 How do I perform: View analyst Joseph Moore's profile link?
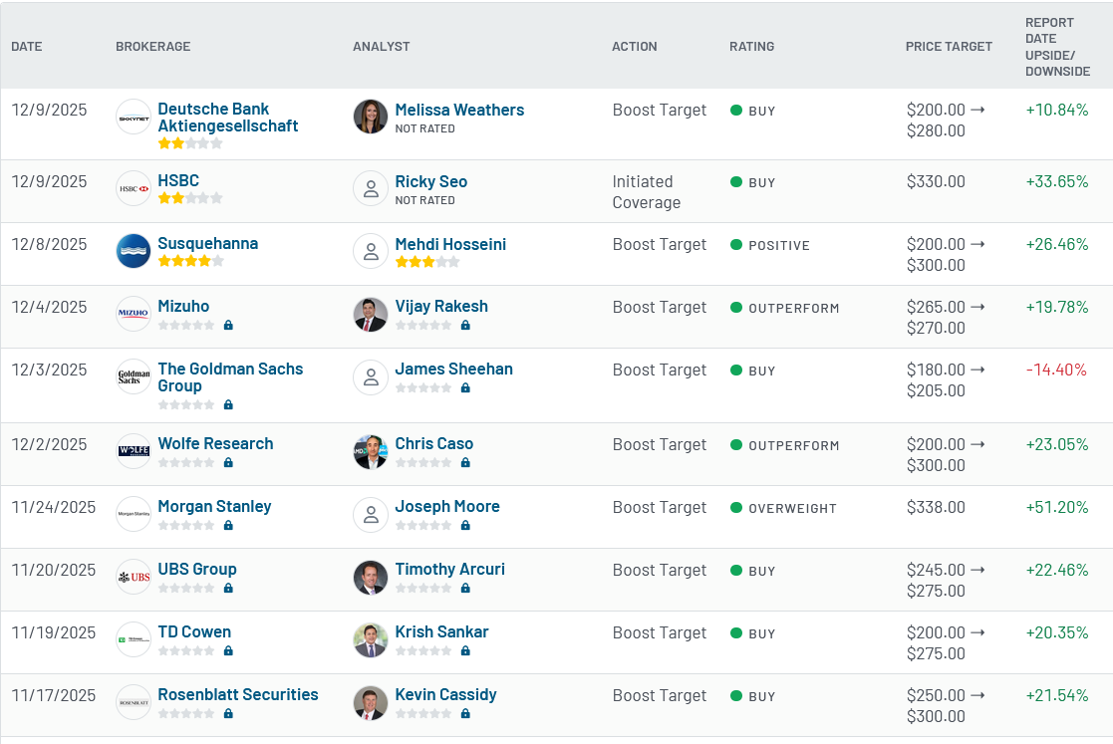[x=447, y=506]
